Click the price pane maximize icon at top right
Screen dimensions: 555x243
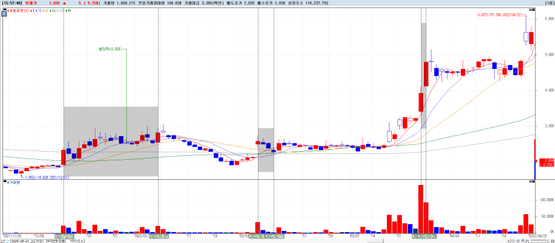click(530, 10)
